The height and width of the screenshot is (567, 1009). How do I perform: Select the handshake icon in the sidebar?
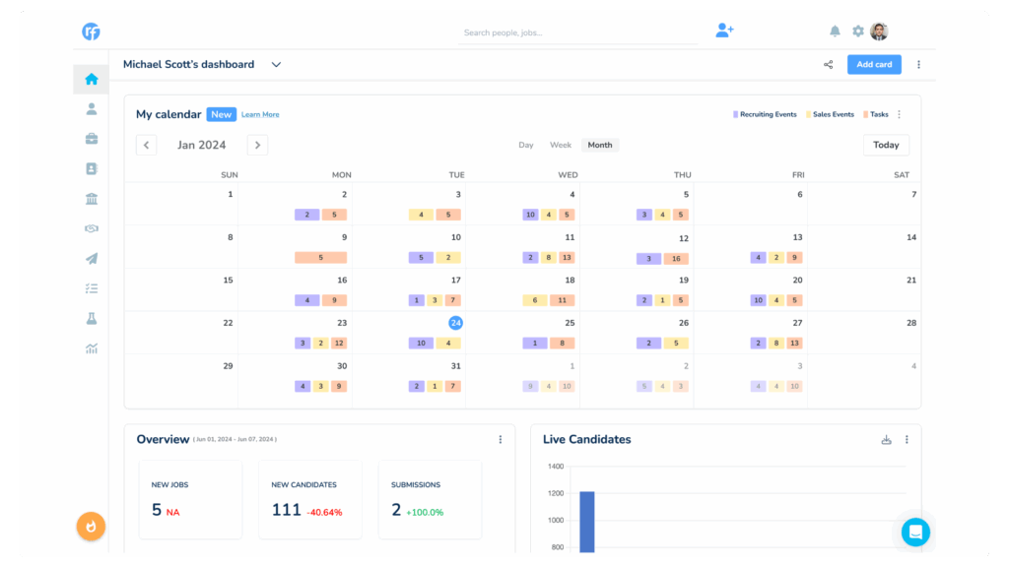tap(91, 228)
